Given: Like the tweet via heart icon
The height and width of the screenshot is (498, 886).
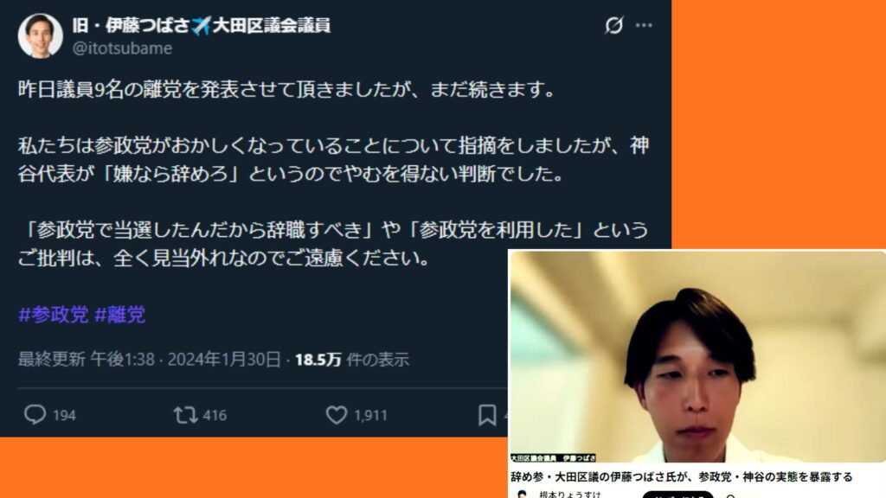Looking at the screenshot, I should pos(337,415).
